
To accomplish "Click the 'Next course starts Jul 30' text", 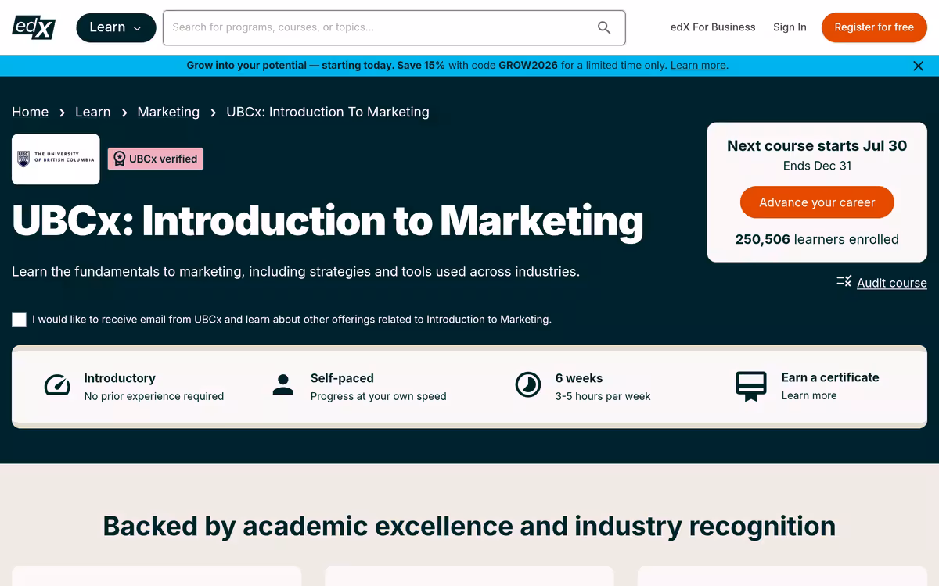I will 817,145.
